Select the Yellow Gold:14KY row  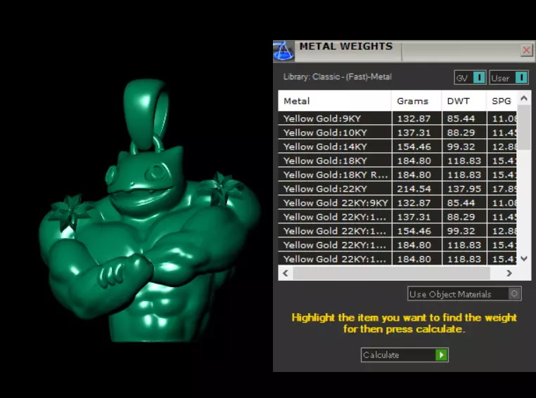[397, 147]
